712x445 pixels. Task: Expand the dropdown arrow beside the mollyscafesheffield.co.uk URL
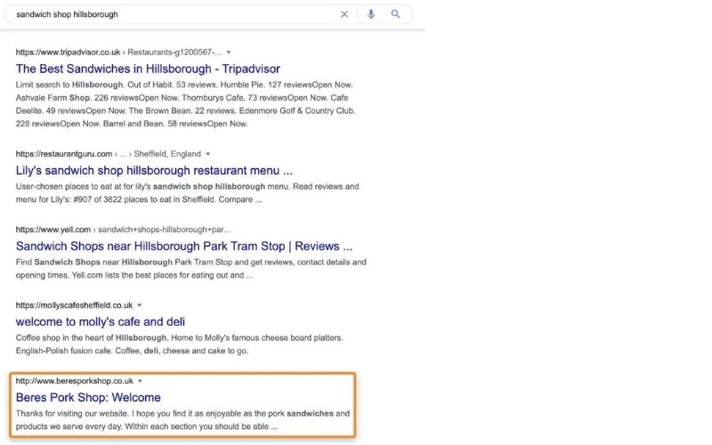pos(140,305)
